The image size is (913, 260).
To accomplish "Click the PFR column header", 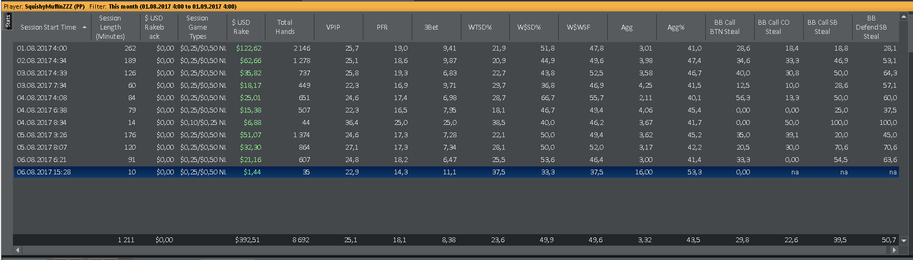I will [382, 27].
